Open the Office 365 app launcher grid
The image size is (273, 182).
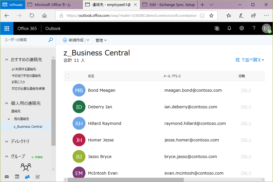coord(7,29)
